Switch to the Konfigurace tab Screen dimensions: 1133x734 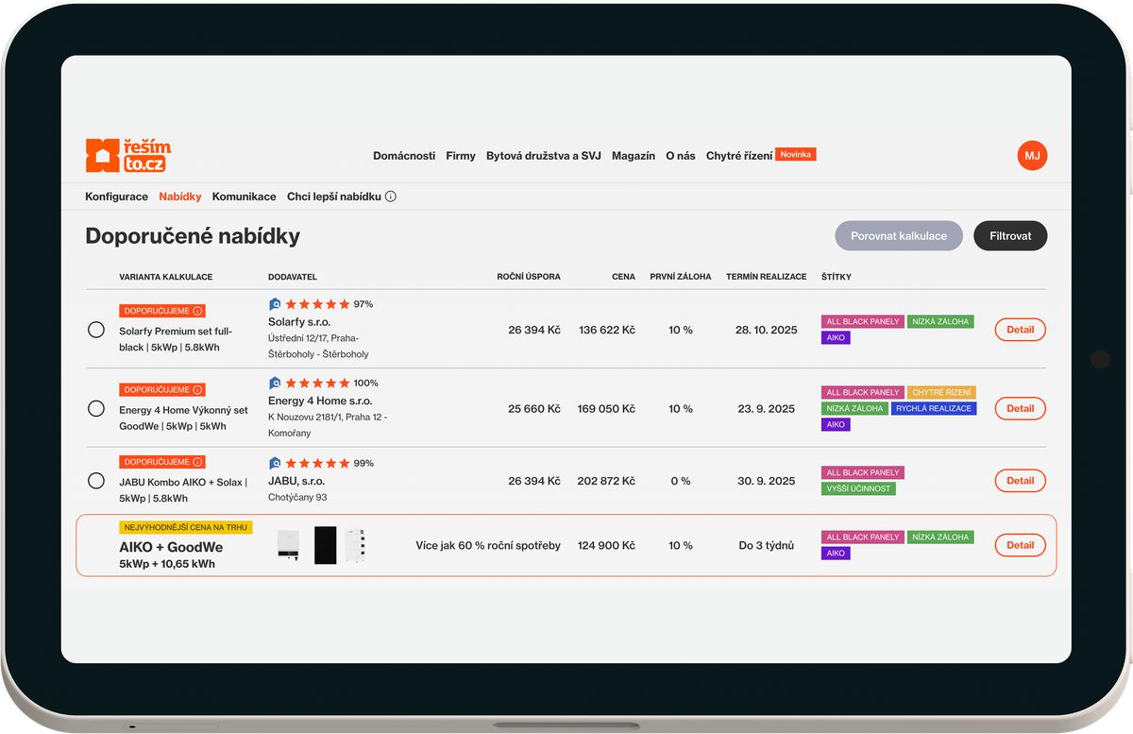(117, 196)
